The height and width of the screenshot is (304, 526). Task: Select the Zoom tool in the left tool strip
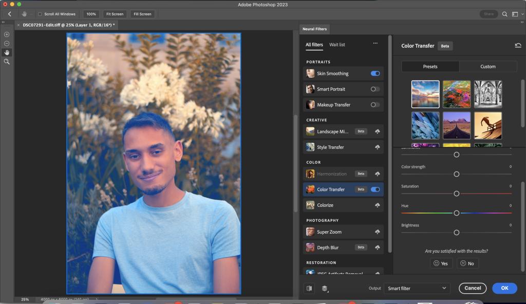(x=7, y=62)
